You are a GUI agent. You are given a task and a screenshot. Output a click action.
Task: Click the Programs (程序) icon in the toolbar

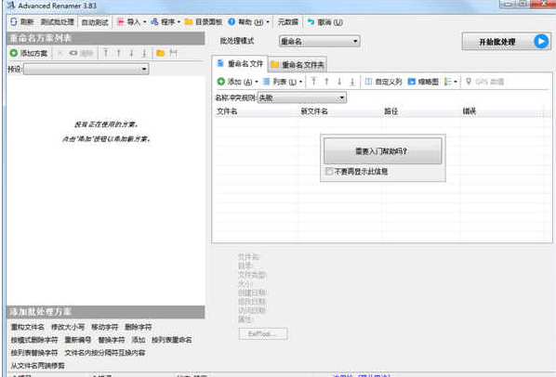coord(154,22)
